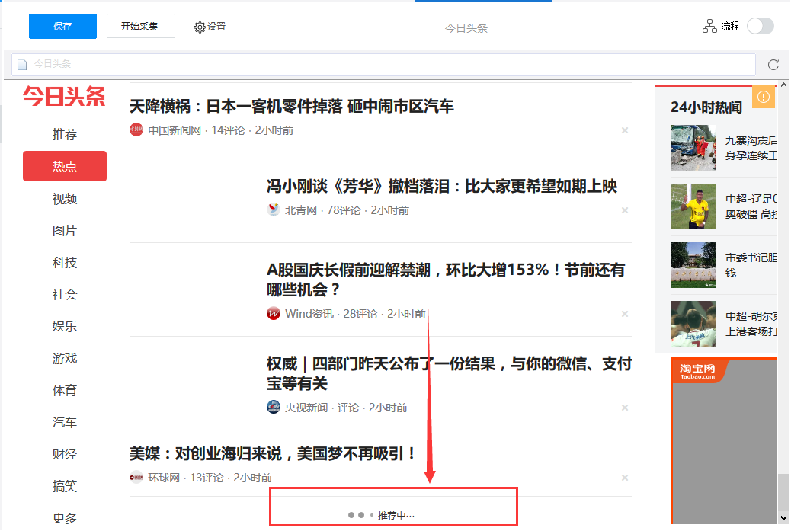This screenshot has width=791, height=531.
Task: Select the 热点 category tab
Action: [65, 166]
